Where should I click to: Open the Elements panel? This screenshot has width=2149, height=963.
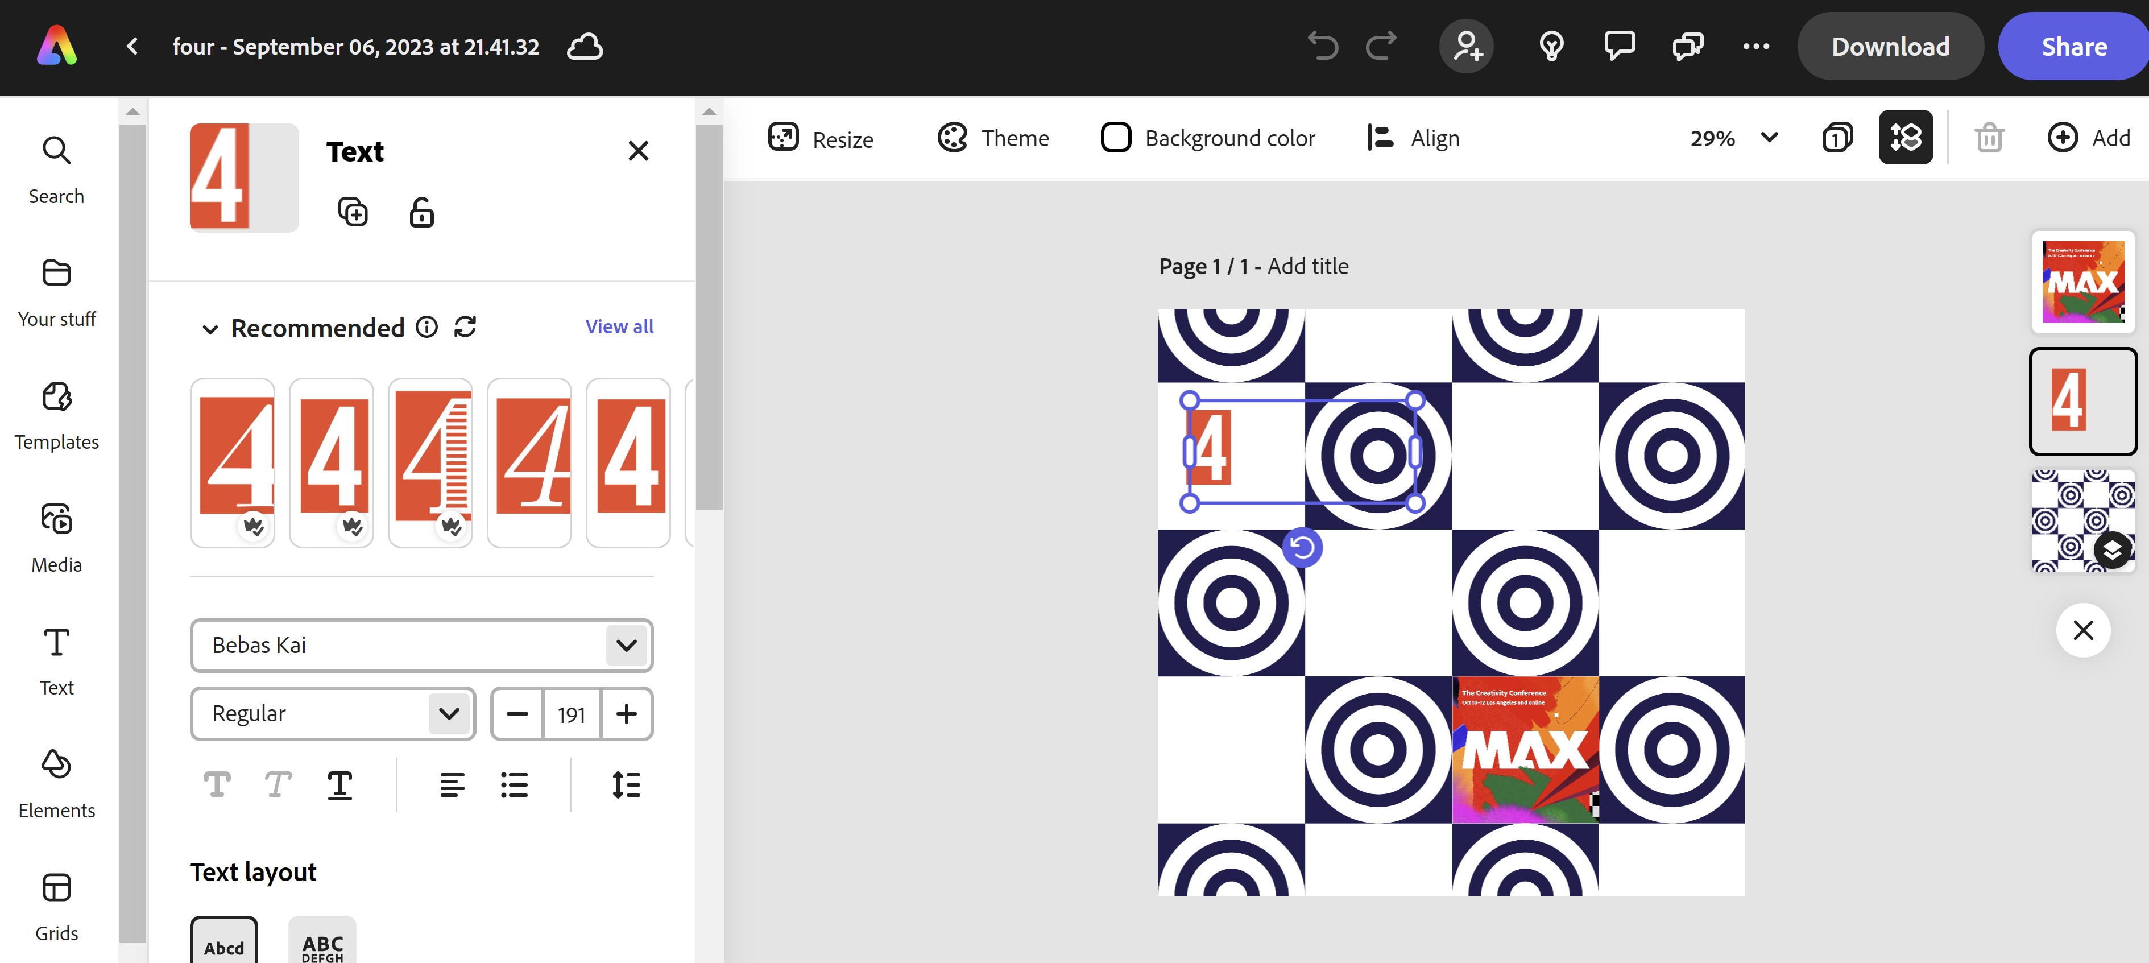tap(57, 784)
